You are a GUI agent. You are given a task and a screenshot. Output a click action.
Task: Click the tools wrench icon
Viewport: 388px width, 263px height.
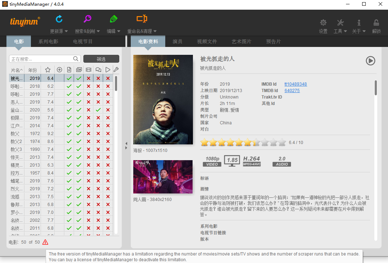[340, 23]
